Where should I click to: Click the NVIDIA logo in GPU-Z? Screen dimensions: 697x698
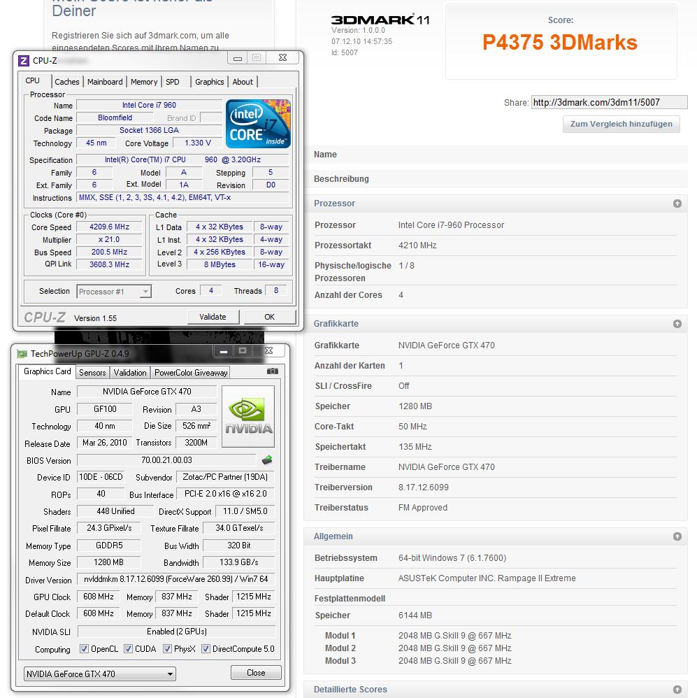point(247,416)
